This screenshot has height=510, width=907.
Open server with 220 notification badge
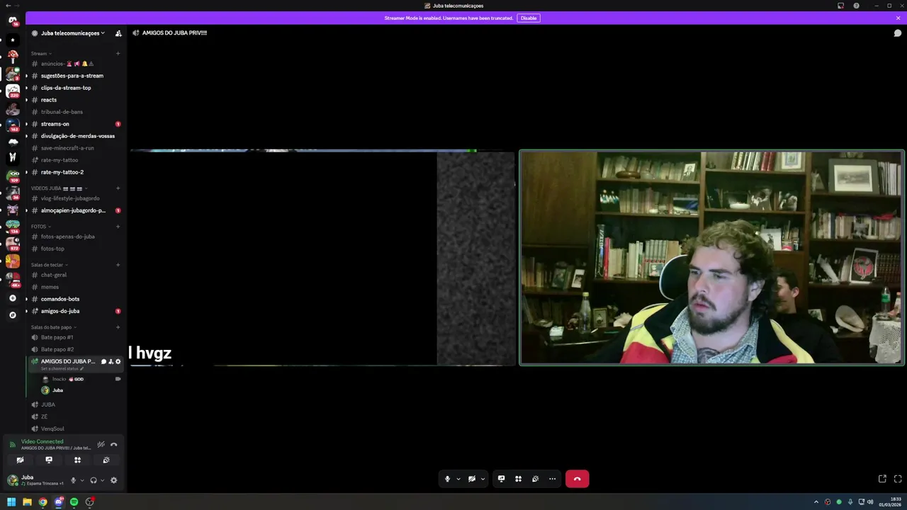click(x=13, y=91)
